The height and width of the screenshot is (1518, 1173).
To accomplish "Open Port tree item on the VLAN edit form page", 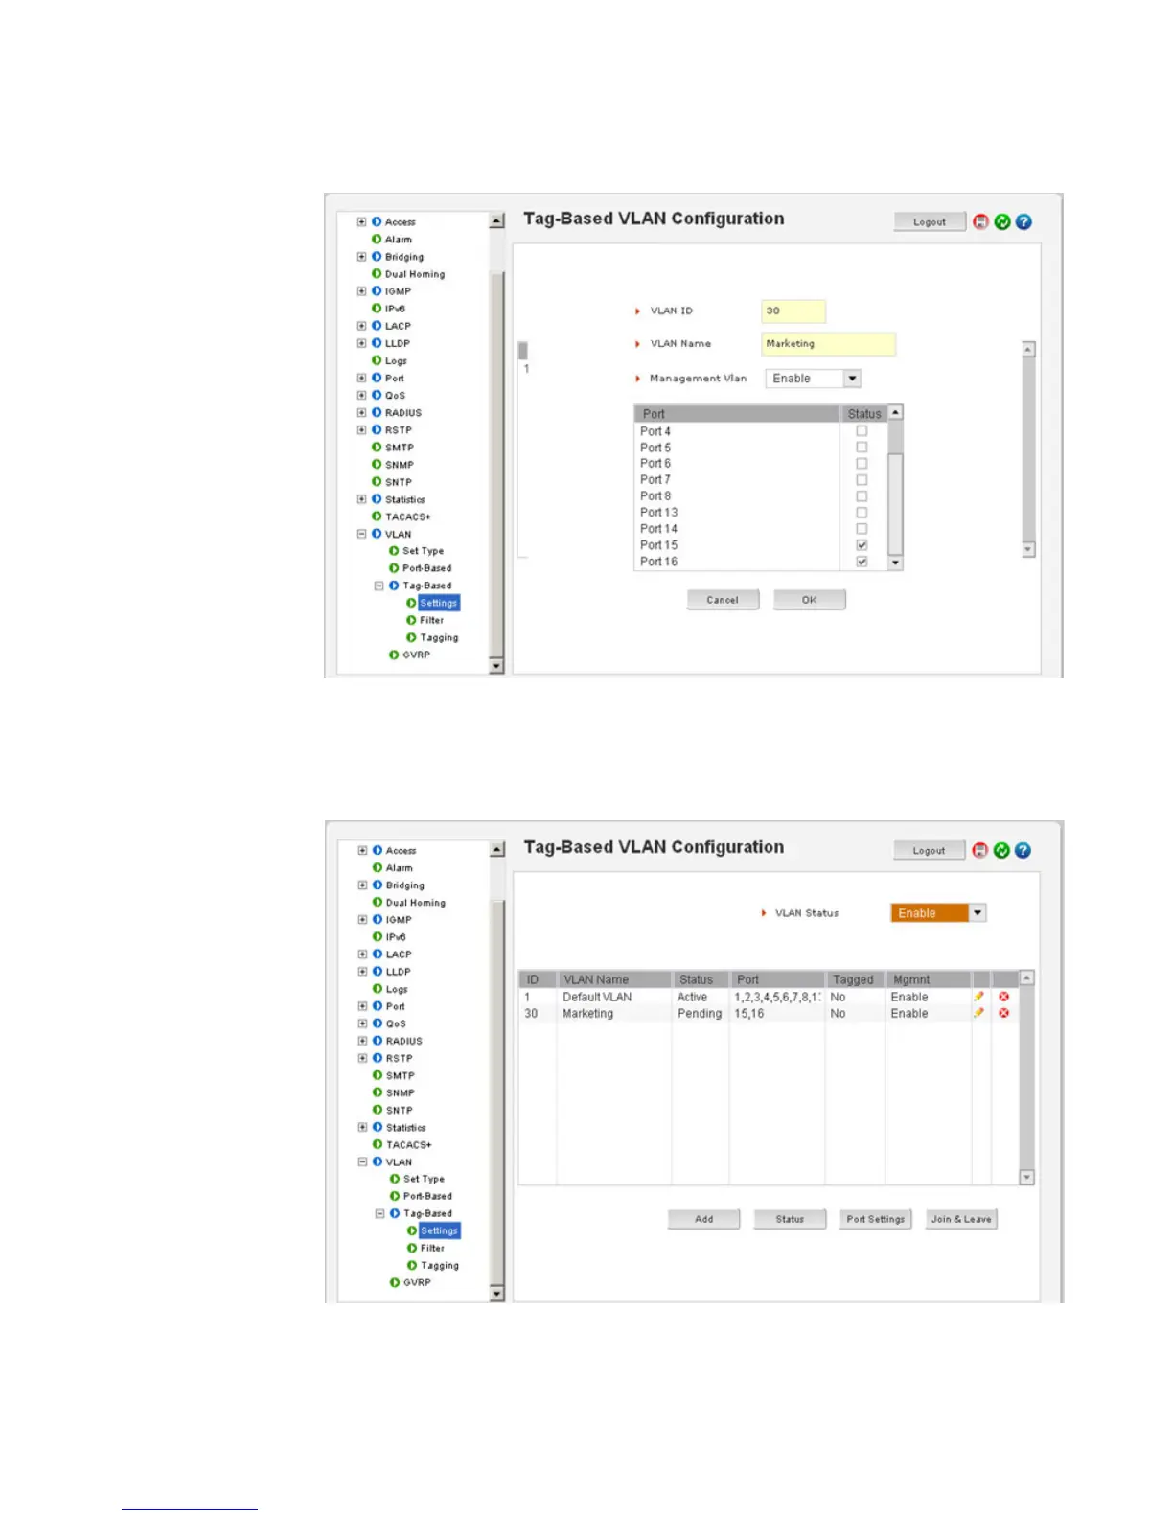I will tap(395, 378).
